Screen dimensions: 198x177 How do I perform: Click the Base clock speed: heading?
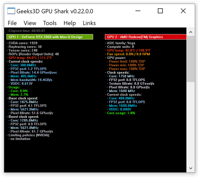[x=22, y=98]
